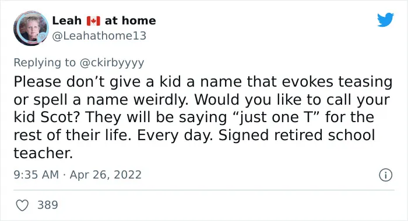Click the "at home" part of the name

131,21
